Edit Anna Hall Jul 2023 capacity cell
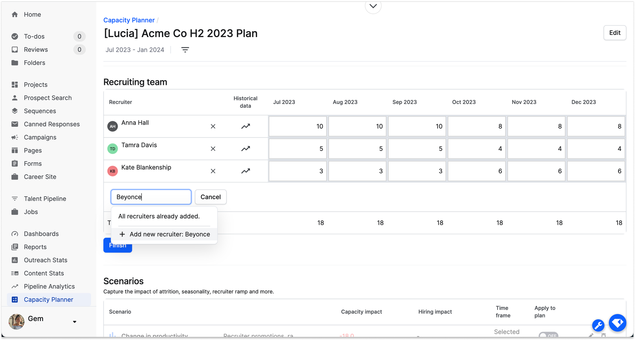 298,126
